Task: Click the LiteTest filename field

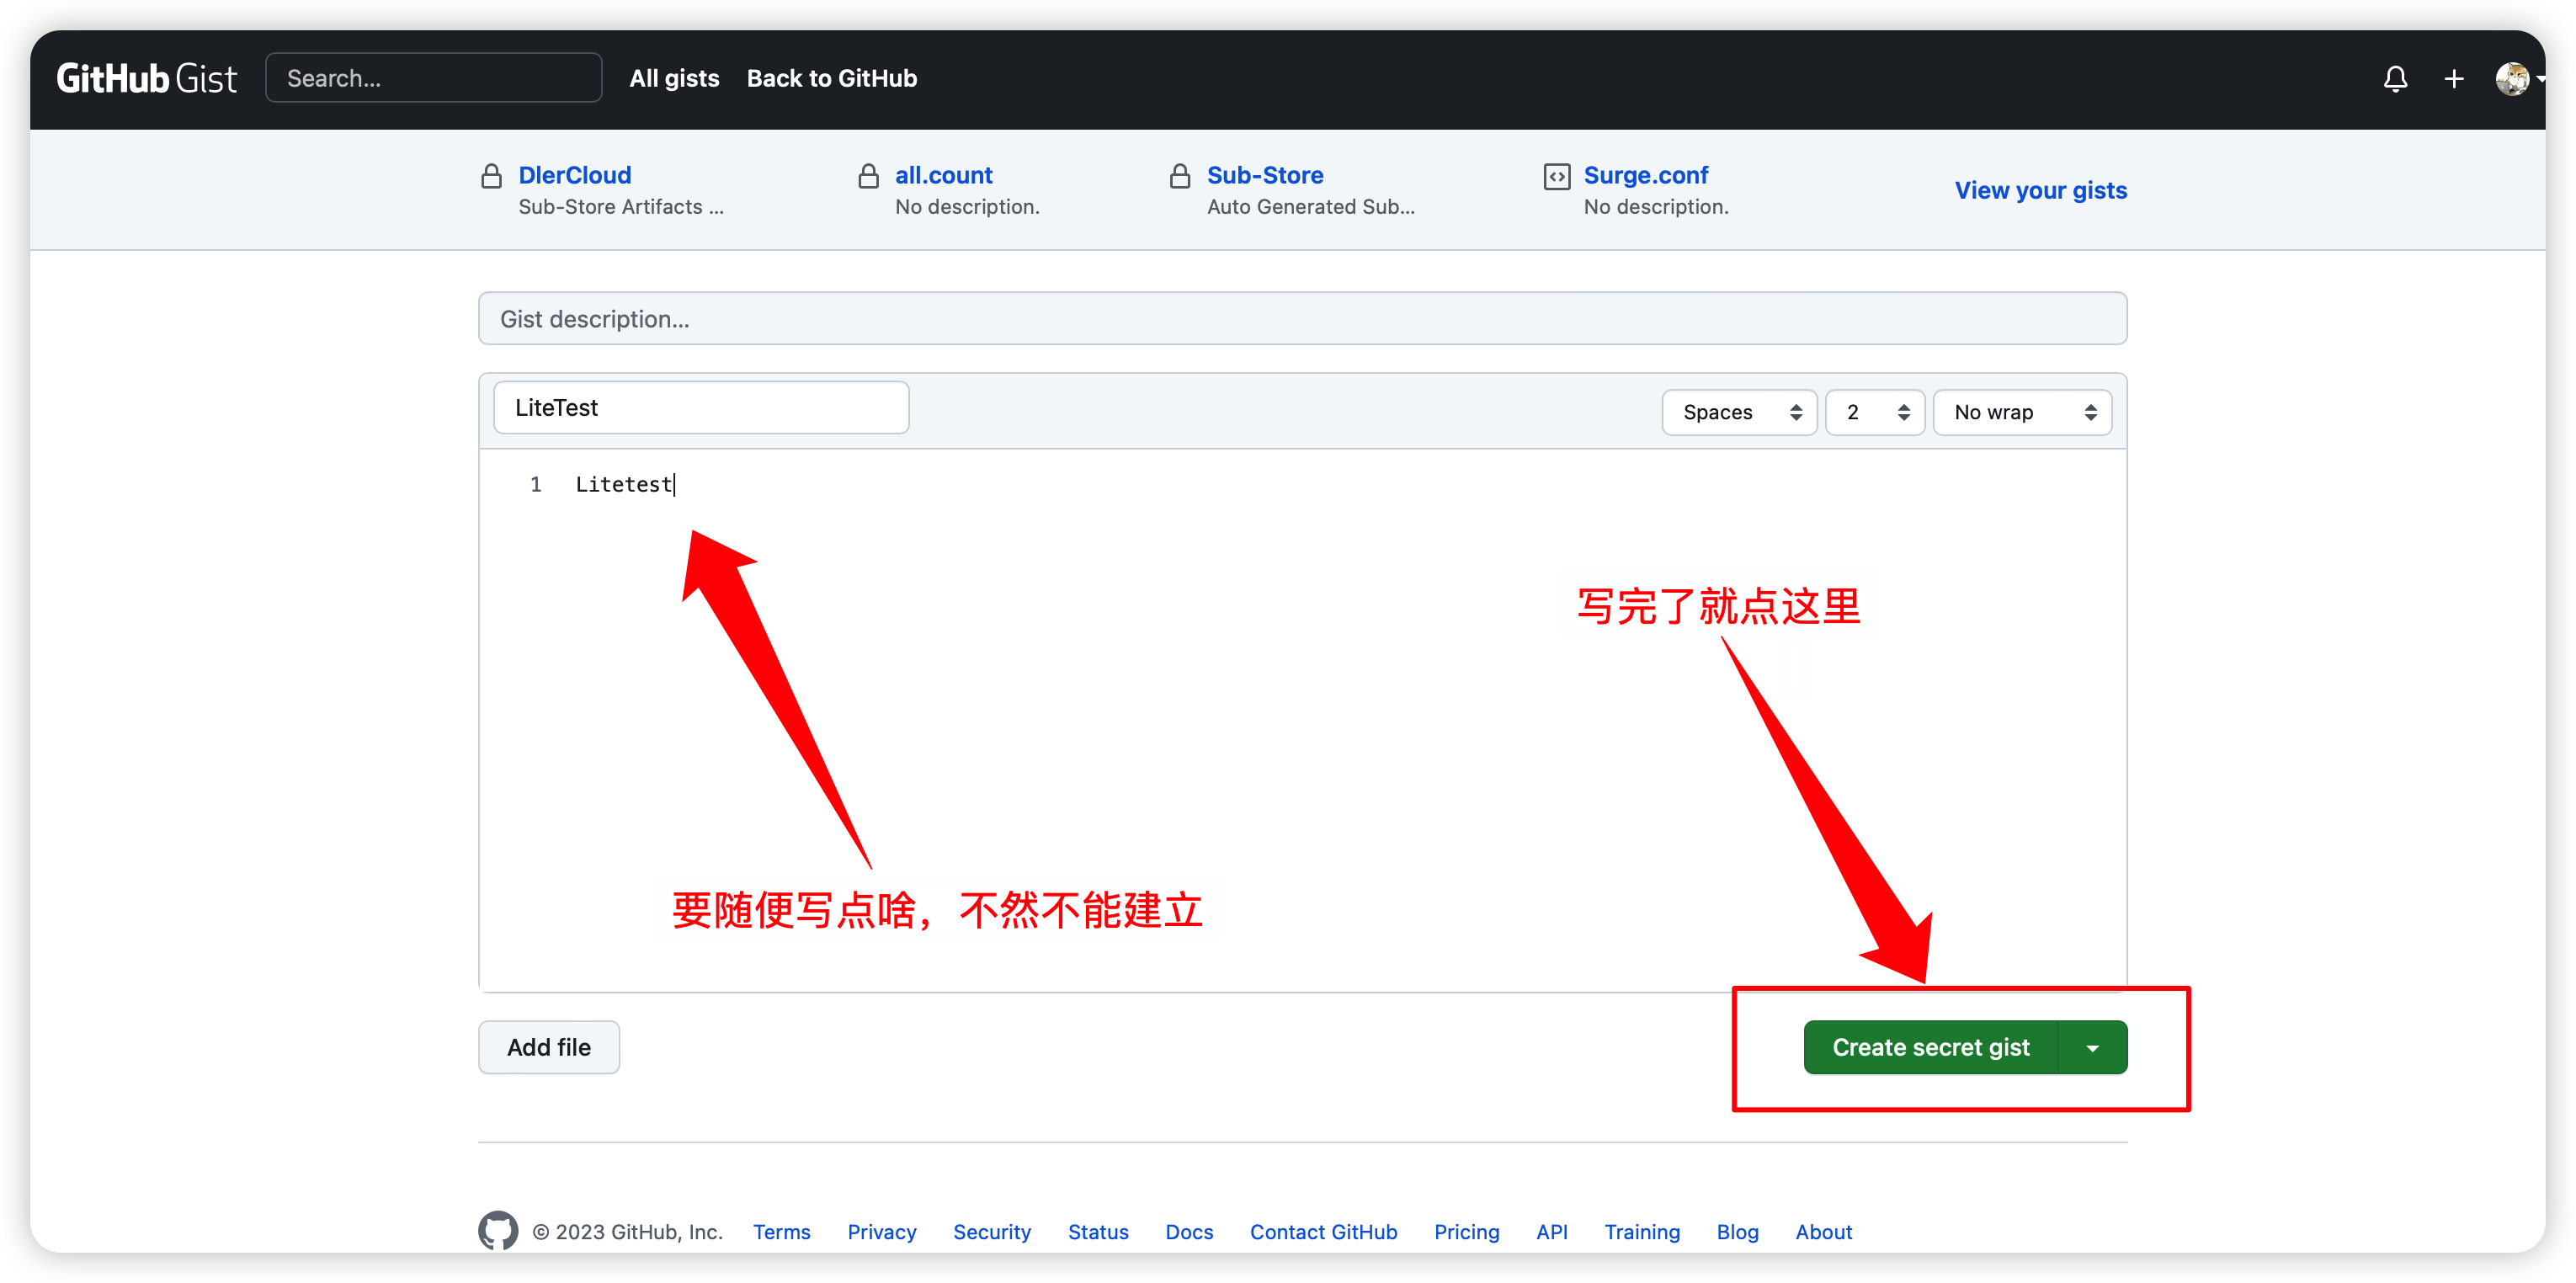Action: [700, 407]
